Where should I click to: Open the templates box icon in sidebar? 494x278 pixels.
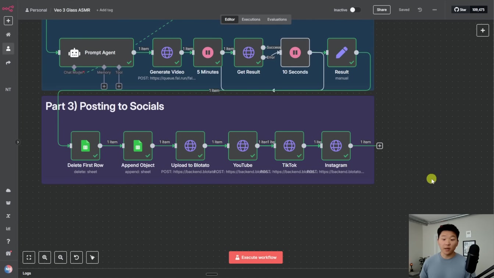tap(8, 203)
